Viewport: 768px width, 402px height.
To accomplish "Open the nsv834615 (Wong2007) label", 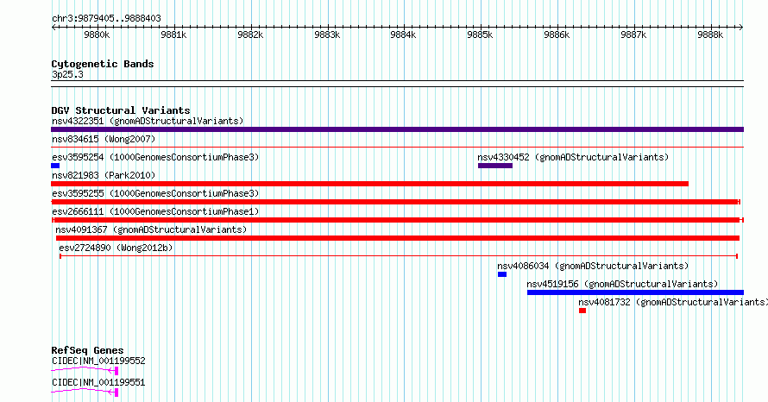I will coord(104,139).
